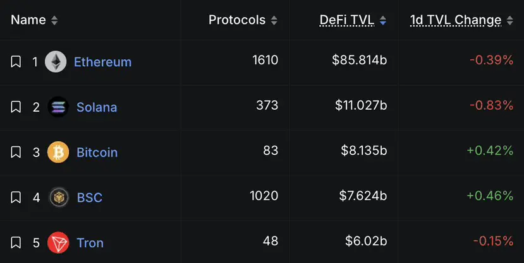Click the Solana chain logo icon
The image size is (524, 263).
pyautogui.click(x=58, y=107)
